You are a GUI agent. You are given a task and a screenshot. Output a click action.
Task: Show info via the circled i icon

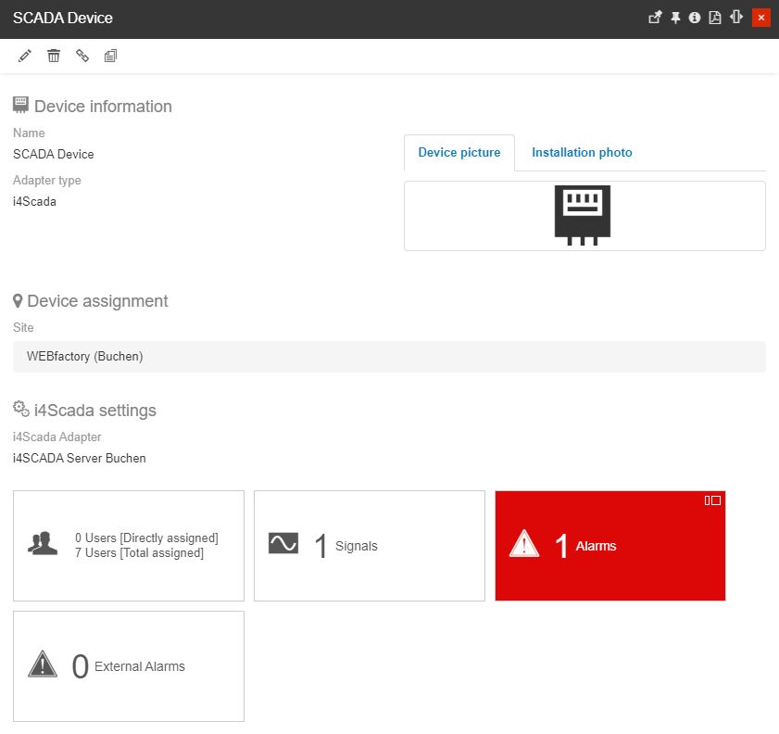click(x=695, y=18)
